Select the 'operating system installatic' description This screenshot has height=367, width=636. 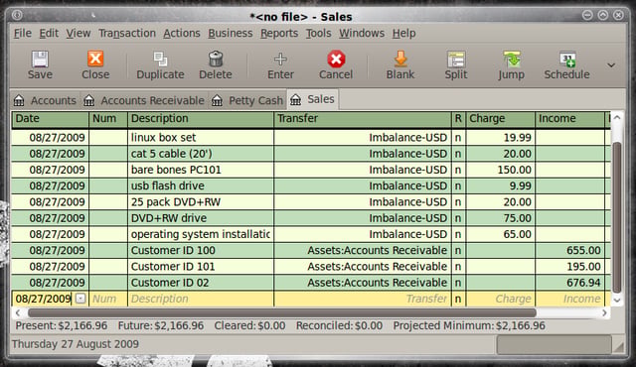pos(201,234)
